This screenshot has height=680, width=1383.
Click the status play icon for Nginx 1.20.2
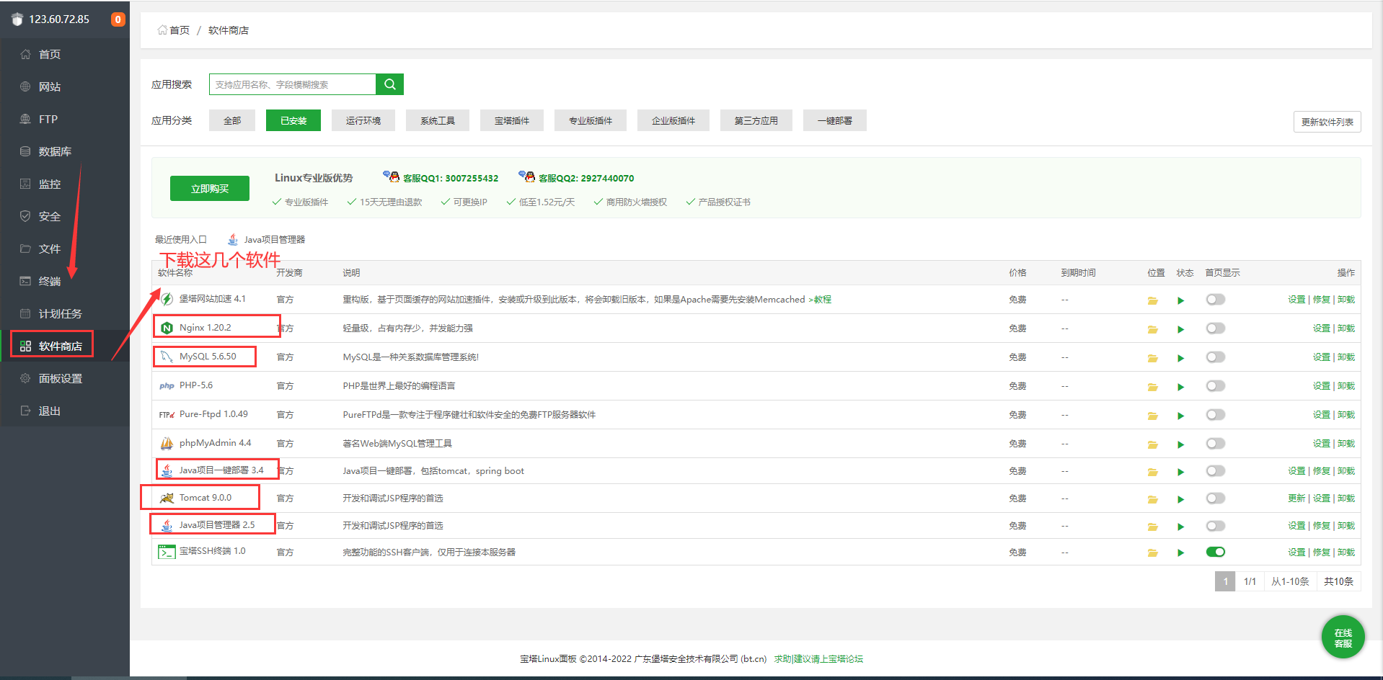(x=1180, y=329)
